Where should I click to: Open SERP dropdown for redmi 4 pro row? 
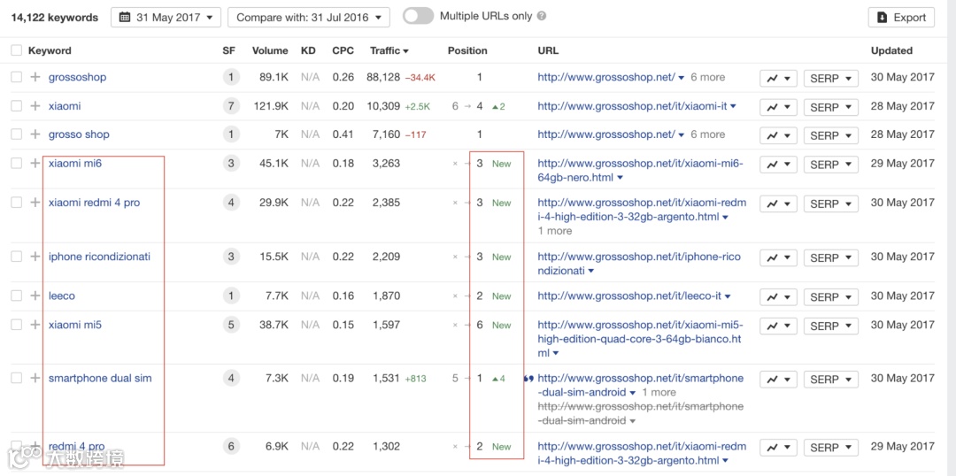click(x=831, y=447)
